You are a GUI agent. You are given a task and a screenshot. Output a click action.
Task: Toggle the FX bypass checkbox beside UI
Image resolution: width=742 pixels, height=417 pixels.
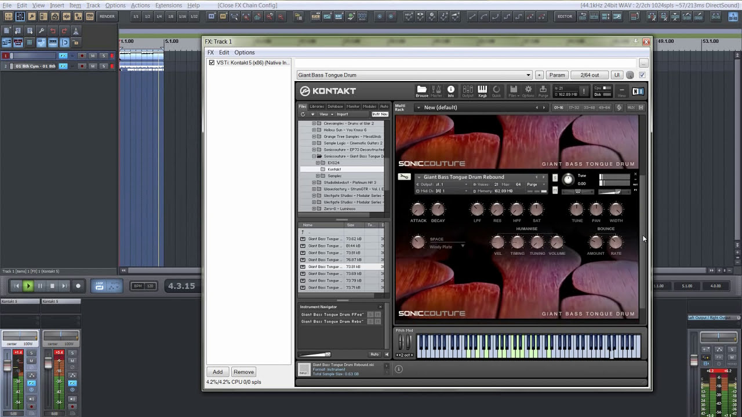click(x=642, y=75)
